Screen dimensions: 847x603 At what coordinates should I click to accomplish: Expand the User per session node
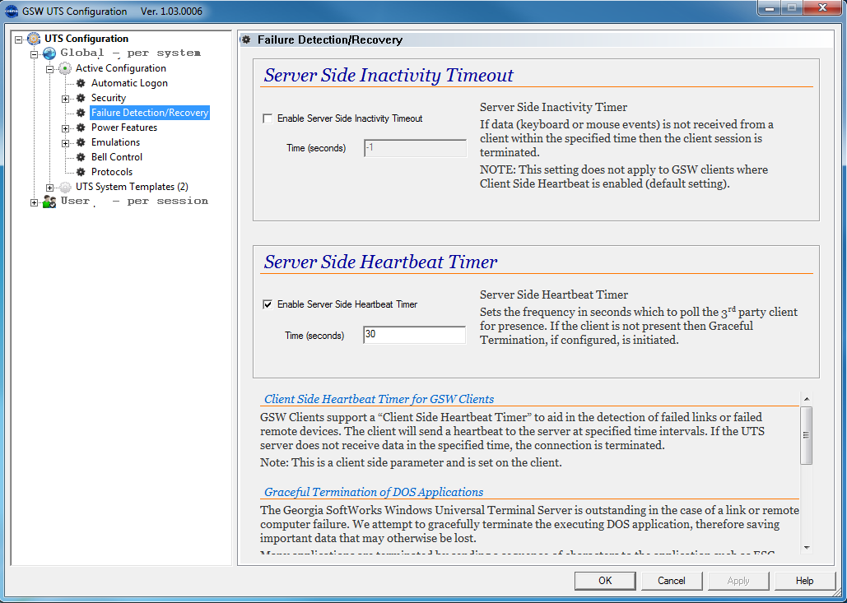coord(35,202)
